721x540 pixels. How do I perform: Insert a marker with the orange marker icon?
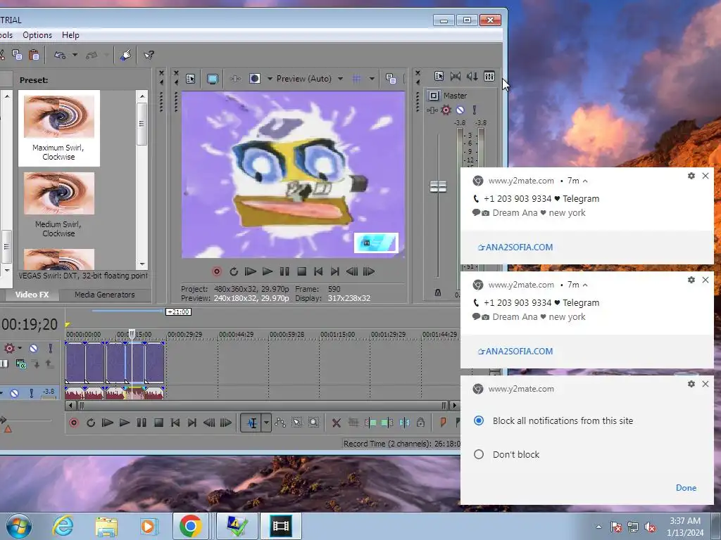pos(443,423)
